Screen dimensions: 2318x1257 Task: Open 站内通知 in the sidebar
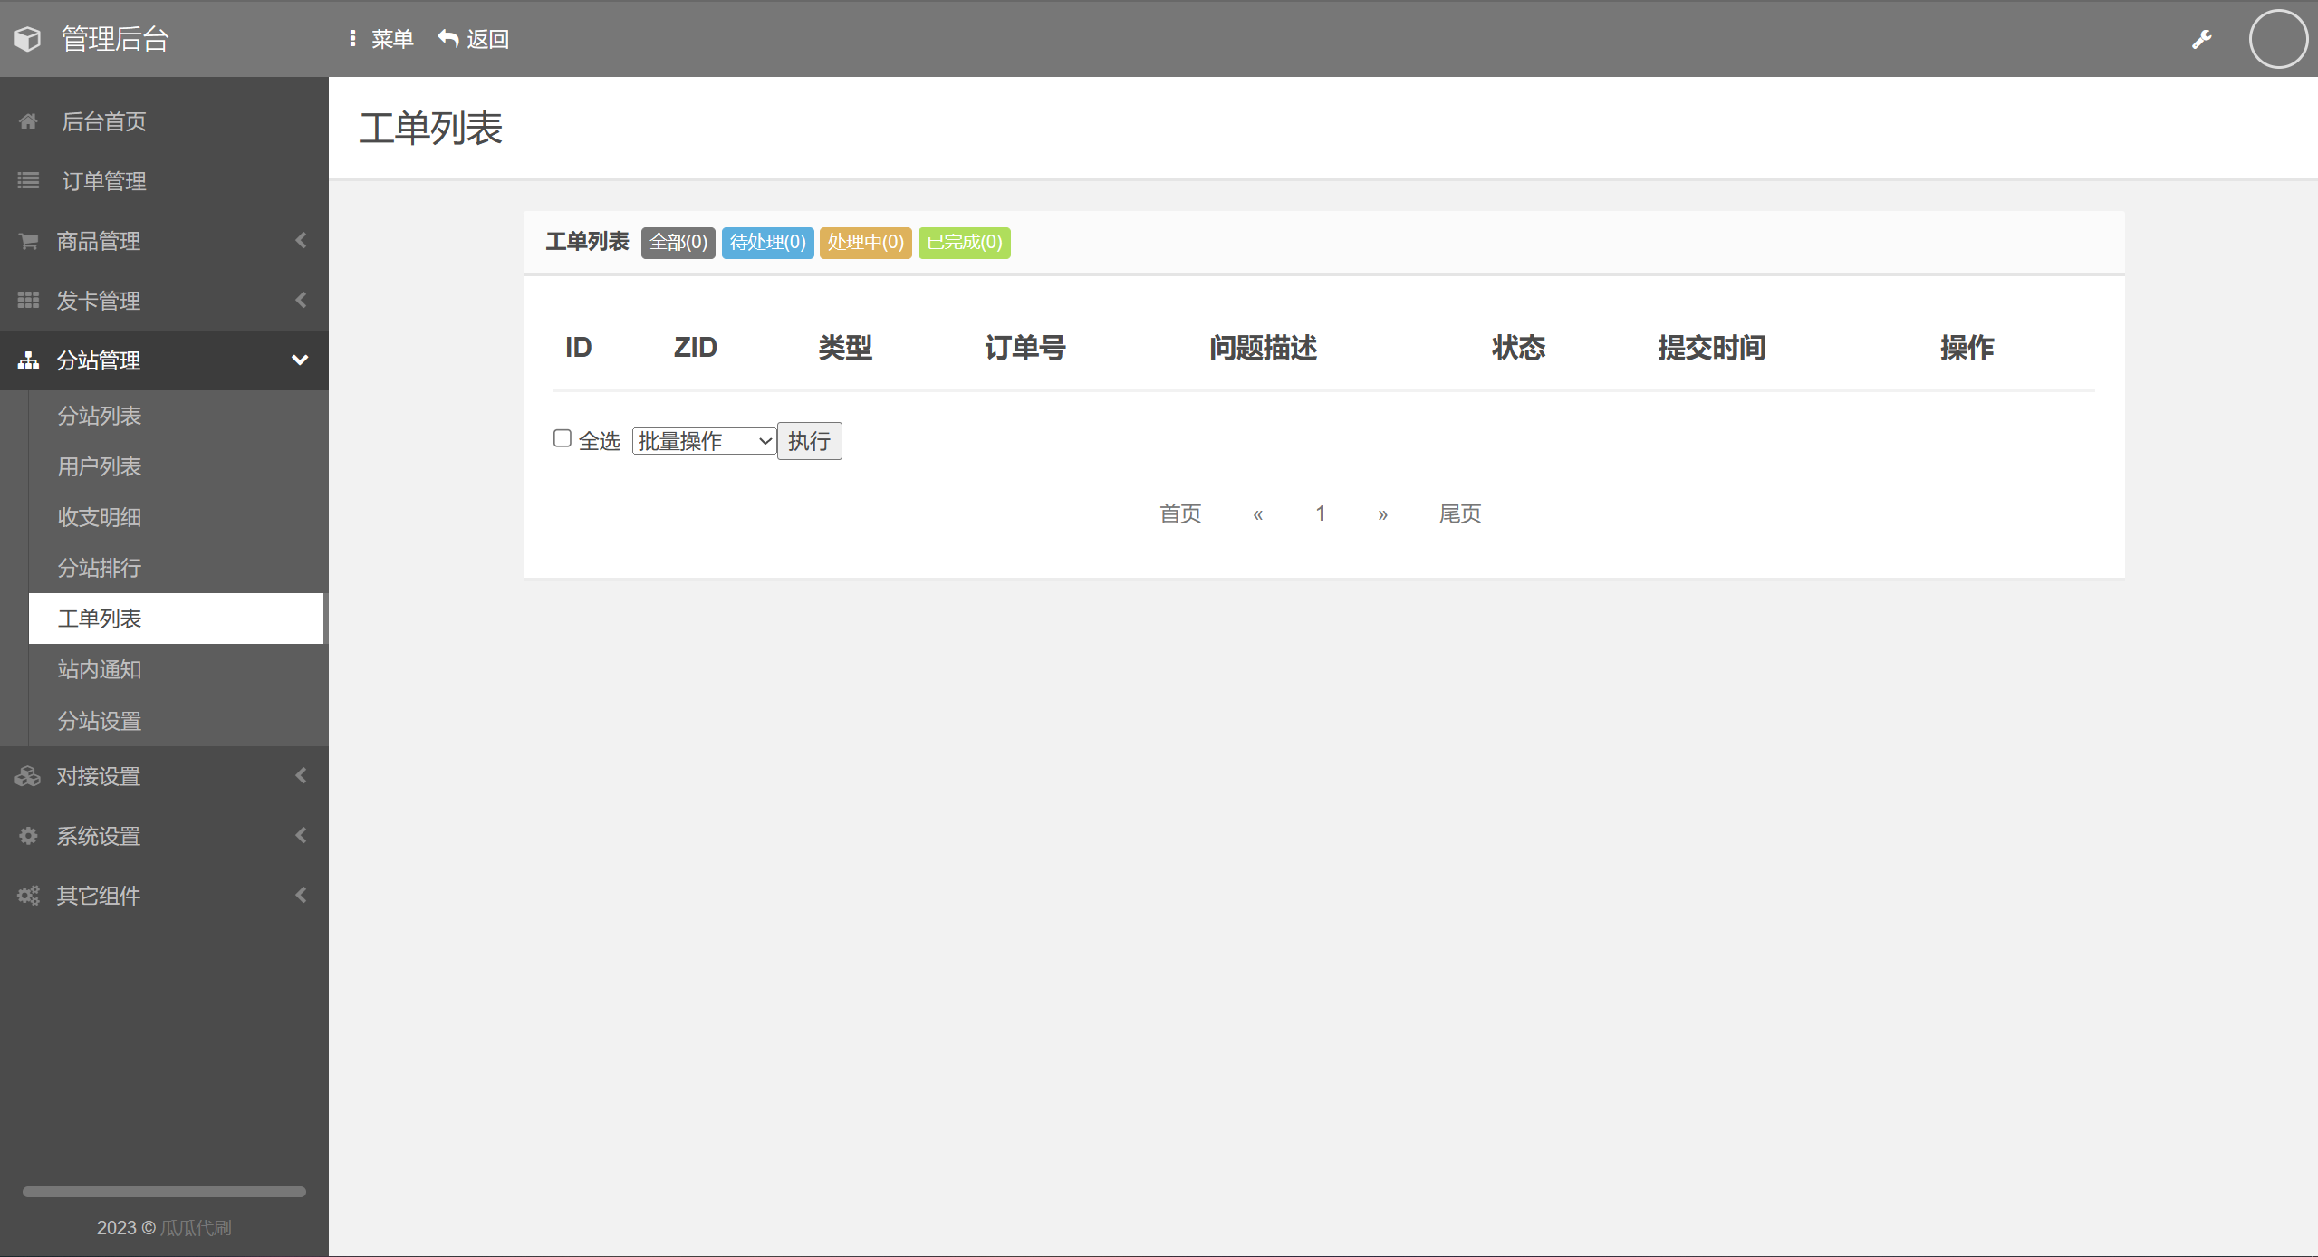click(100, 669)
